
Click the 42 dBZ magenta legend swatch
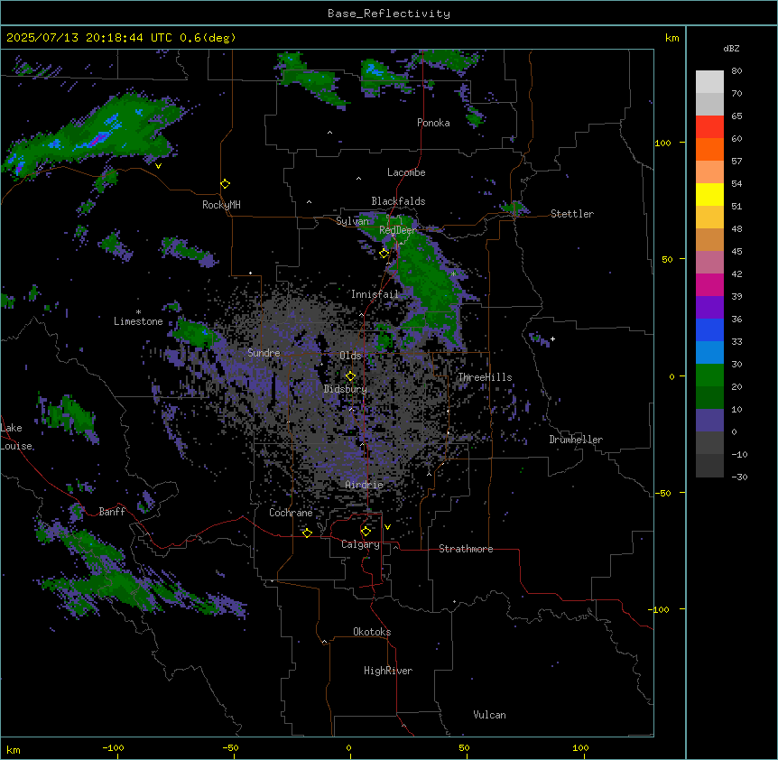[709, 284]
